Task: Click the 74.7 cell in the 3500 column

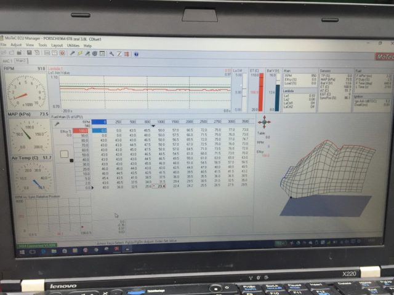Action: [x=245, y=140]
